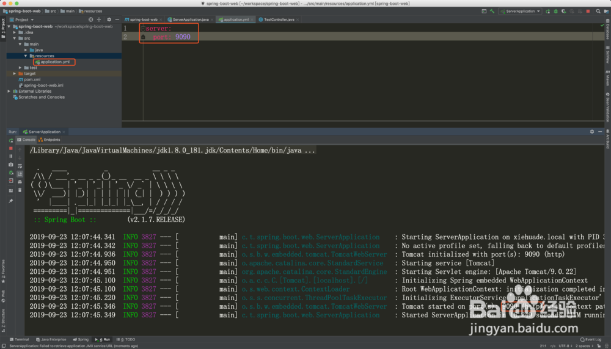Run ServerApplication with coverage
Image resolution: width=611 pixels, height=349 pixels.
563,11
